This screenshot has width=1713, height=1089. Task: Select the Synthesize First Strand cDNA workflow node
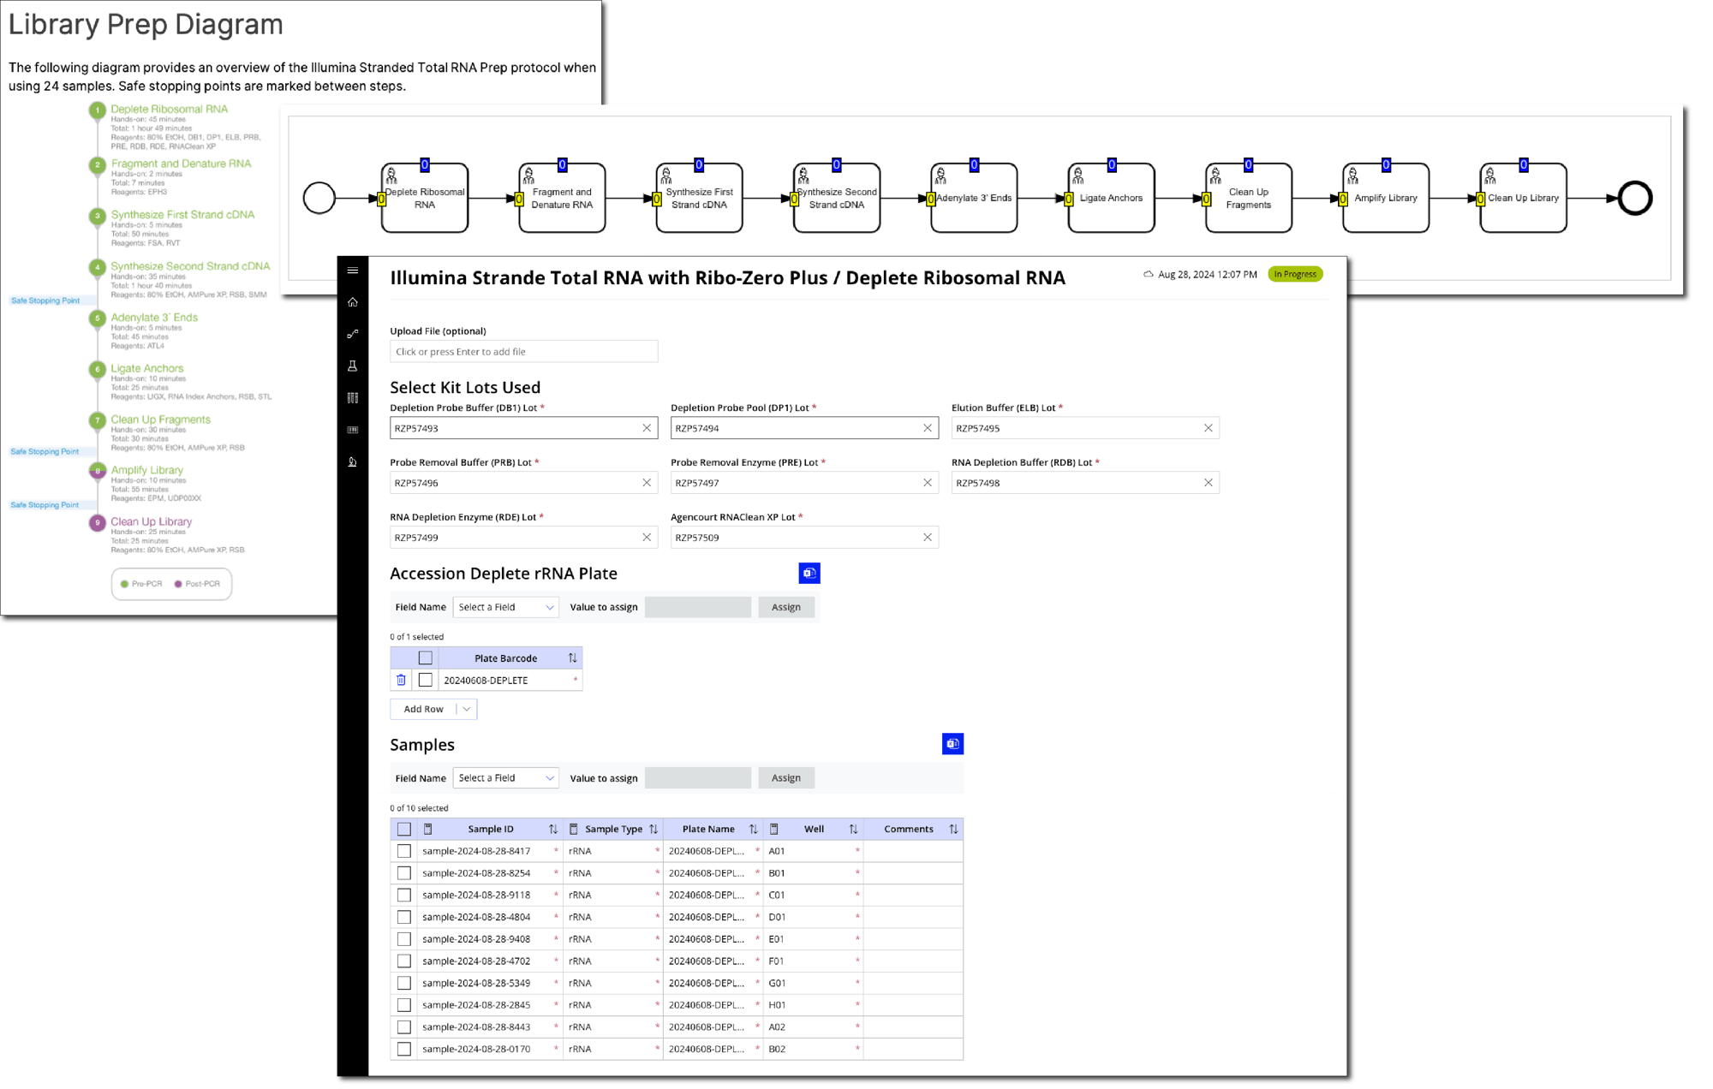[x=699, y=198]
